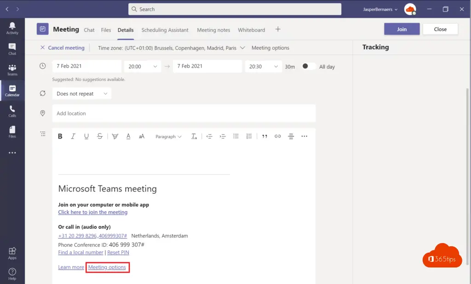471x284 pixels.
Task: Click the Meeting options link in invitation
Action: [x=107, y=267]
